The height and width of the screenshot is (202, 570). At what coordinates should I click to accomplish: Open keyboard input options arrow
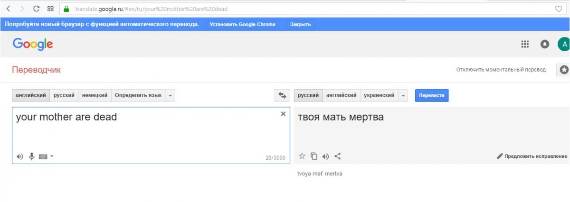click(x=52, y=156)
